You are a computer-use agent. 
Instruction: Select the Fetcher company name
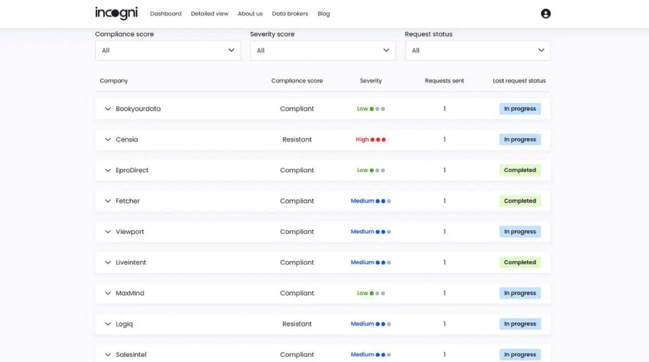(x=128, y=201)
